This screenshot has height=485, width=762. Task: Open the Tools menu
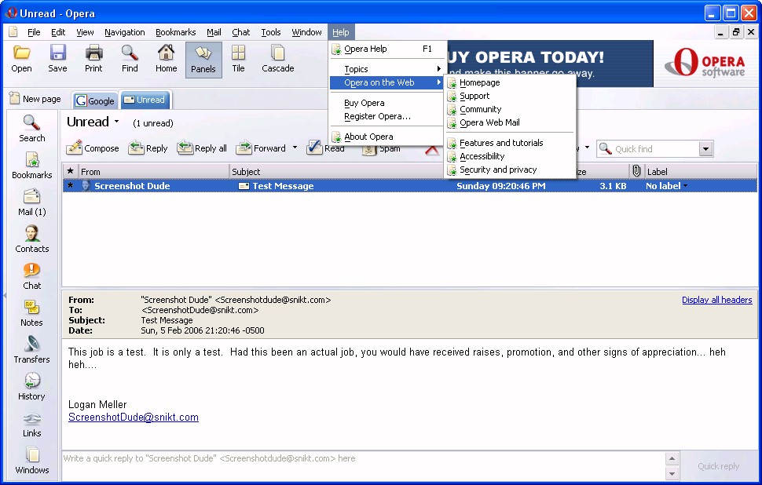(271, 32)
